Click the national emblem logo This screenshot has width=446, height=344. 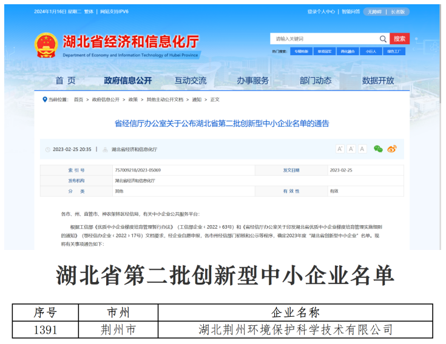point(46,44)
